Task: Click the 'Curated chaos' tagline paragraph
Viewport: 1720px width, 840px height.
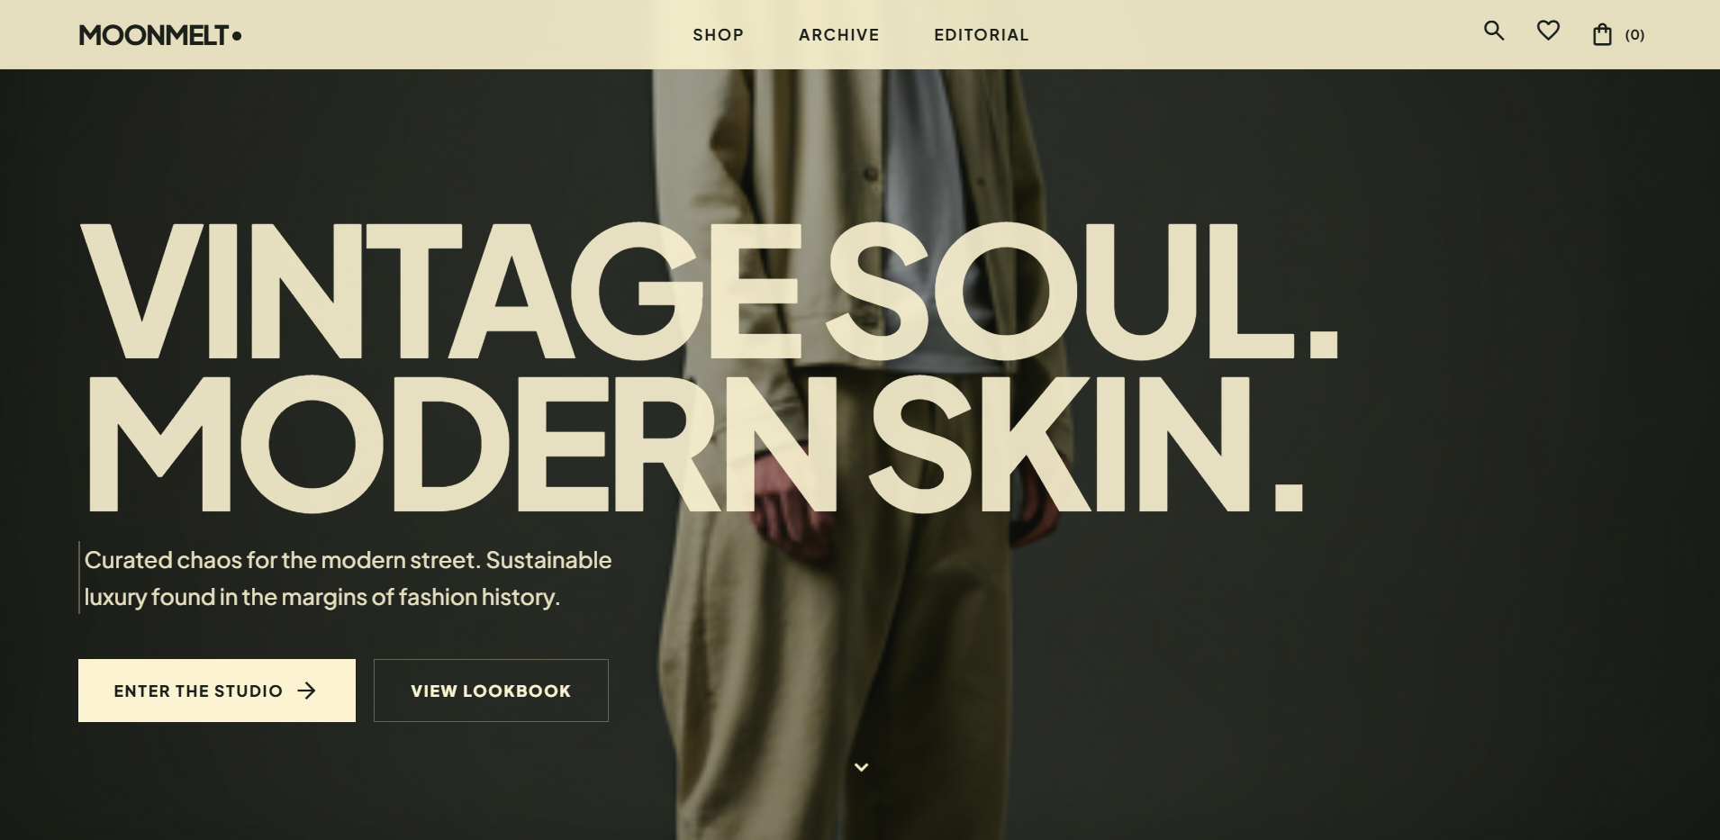Action: click(348, 578)
